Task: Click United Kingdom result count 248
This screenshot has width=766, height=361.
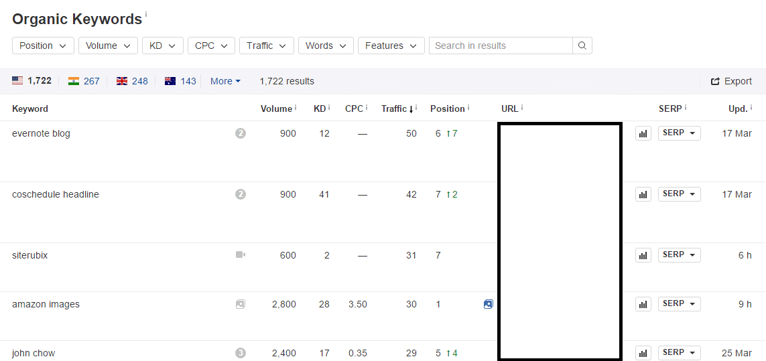Action: click(x=139, y=81)
